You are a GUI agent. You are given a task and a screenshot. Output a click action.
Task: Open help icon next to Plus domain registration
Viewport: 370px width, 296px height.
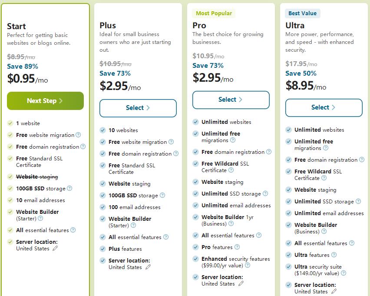pyautogui.click(x=176, y=154)
